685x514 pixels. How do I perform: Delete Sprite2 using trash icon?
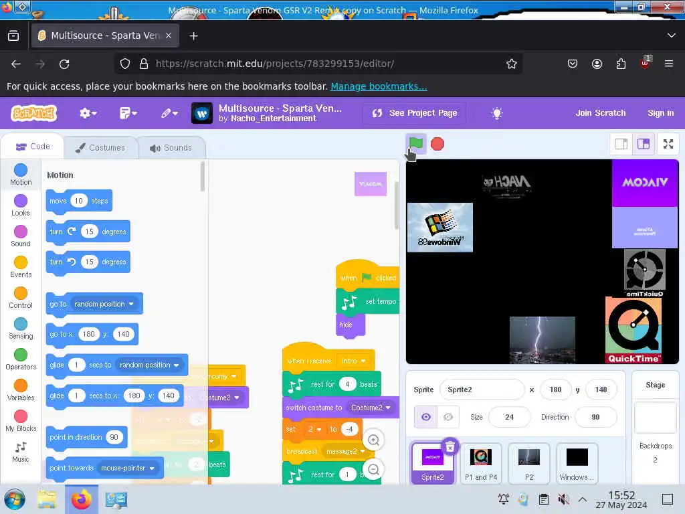(450, 446)
